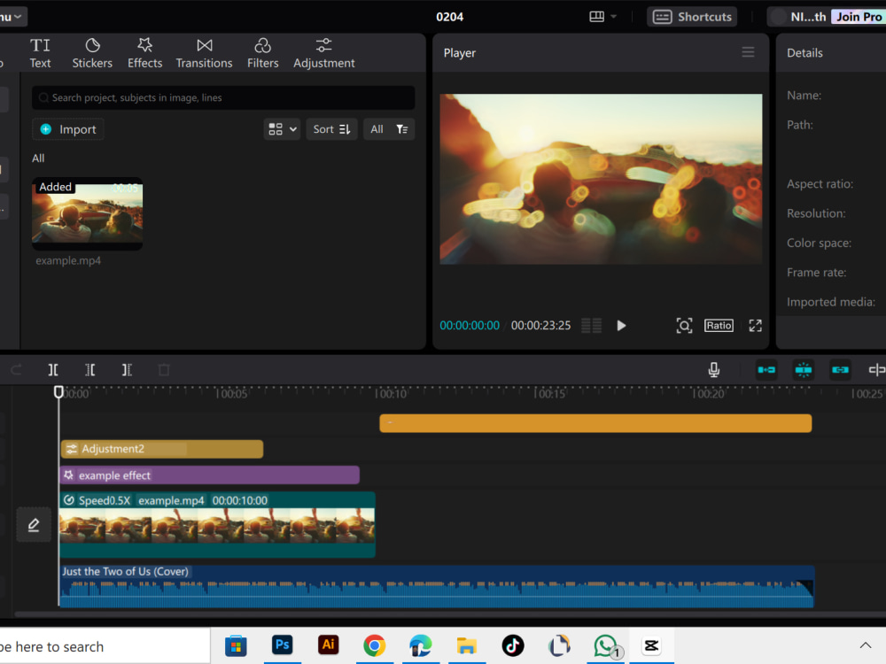Click the Windows taskbar search box
The image size is (886, 664).
(105, 646)
